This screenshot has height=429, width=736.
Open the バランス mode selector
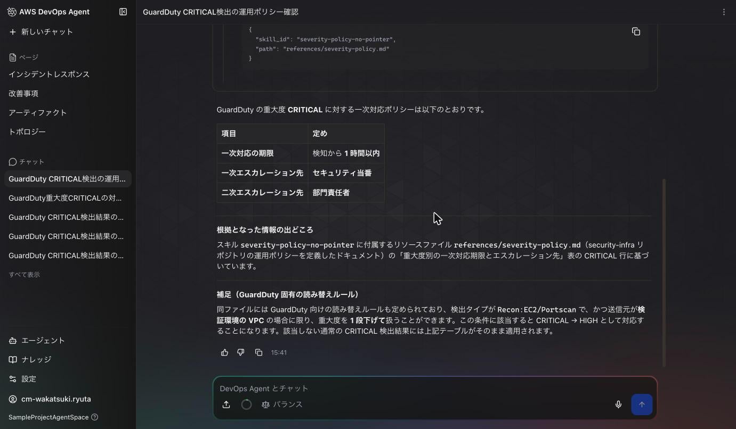click(282, 405)
